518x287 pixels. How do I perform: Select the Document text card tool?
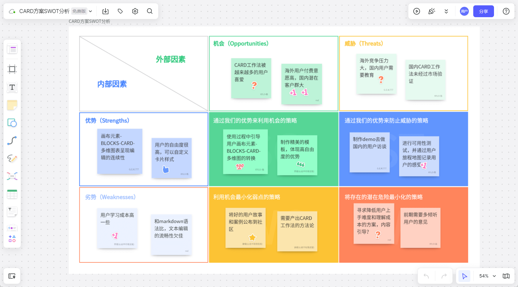click(12, 212)
